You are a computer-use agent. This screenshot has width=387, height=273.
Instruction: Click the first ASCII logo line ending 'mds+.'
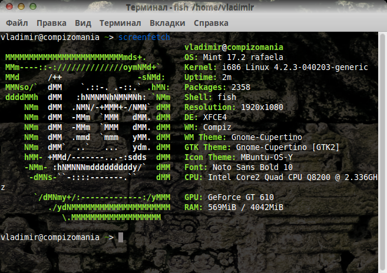[76, 57]
